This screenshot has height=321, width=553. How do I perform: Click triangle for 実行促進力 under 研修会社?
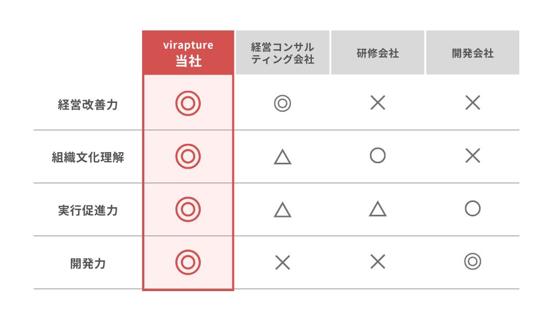(378, 209)
